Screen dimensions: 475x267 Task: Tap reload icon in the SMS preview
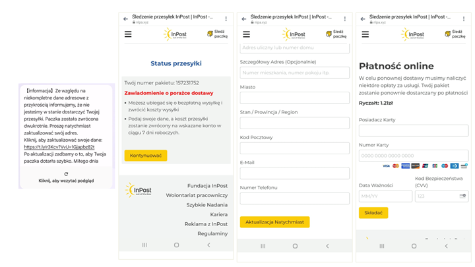click(66, 173)
